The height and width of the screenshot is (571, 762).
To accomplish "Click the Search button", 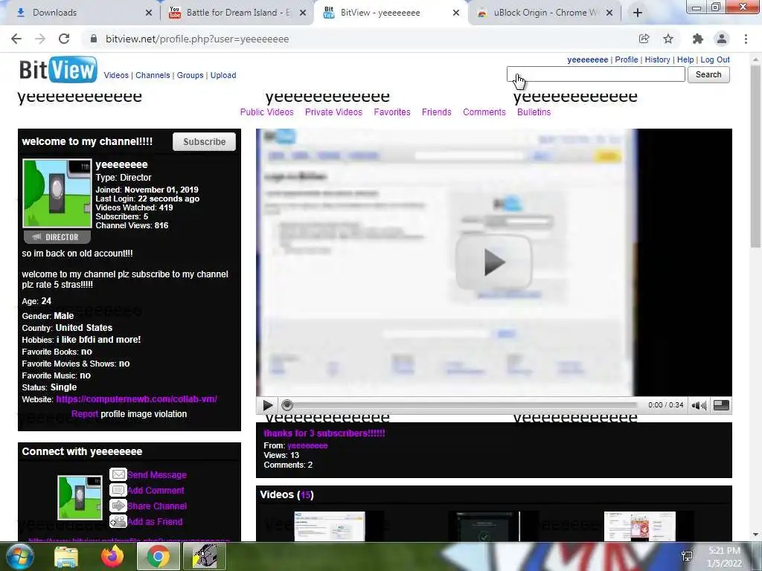I will pos(708,74).
